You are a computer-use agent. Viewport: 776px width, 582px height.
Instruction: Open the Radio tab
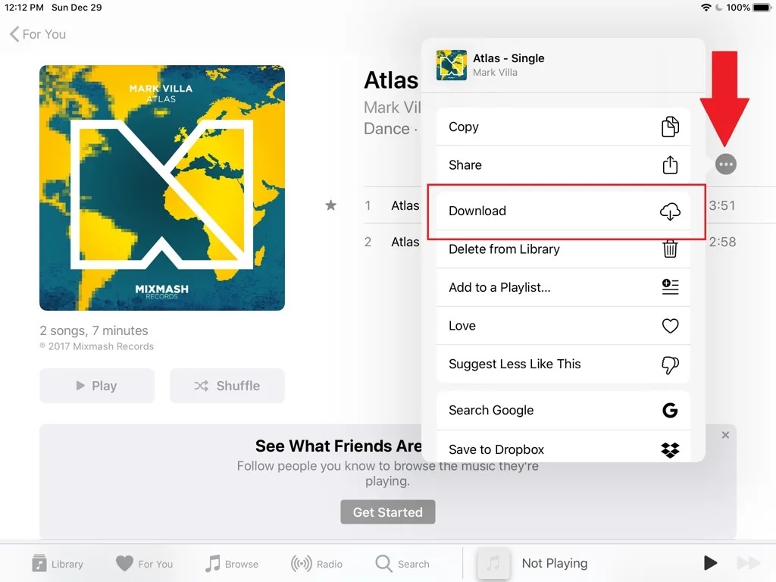pyautogui.click(x=317, y=564)
